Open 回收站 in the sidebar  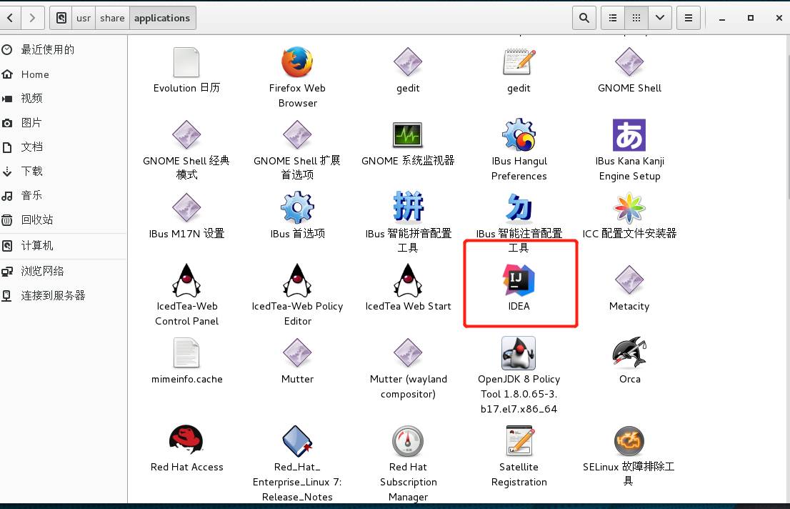tap(64, 219)
